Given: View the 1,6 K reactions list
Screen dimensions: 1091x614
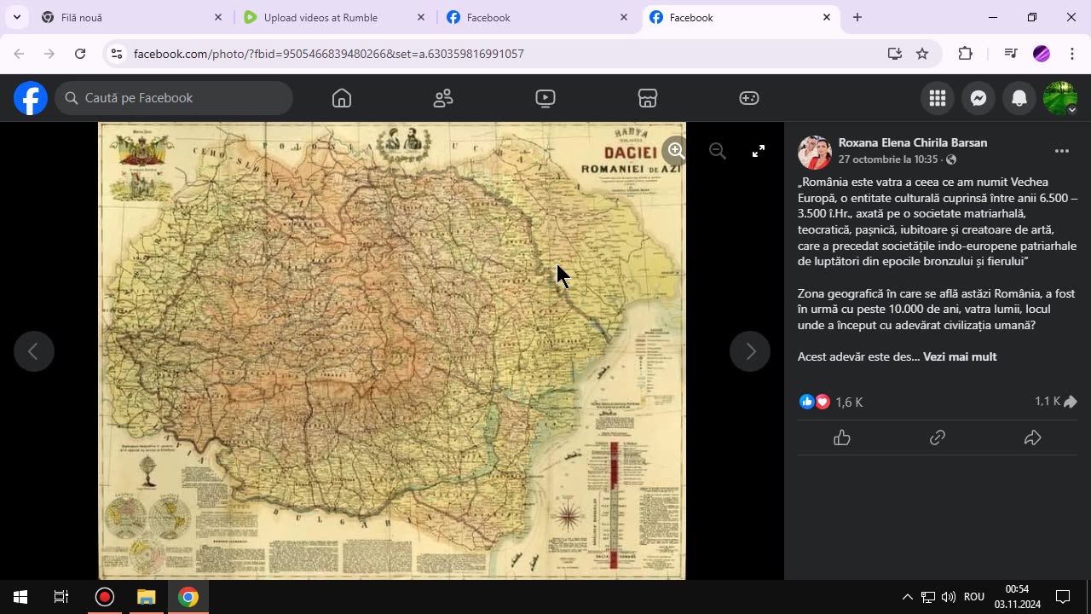Looking at the screenshot, I should point(831,402).
